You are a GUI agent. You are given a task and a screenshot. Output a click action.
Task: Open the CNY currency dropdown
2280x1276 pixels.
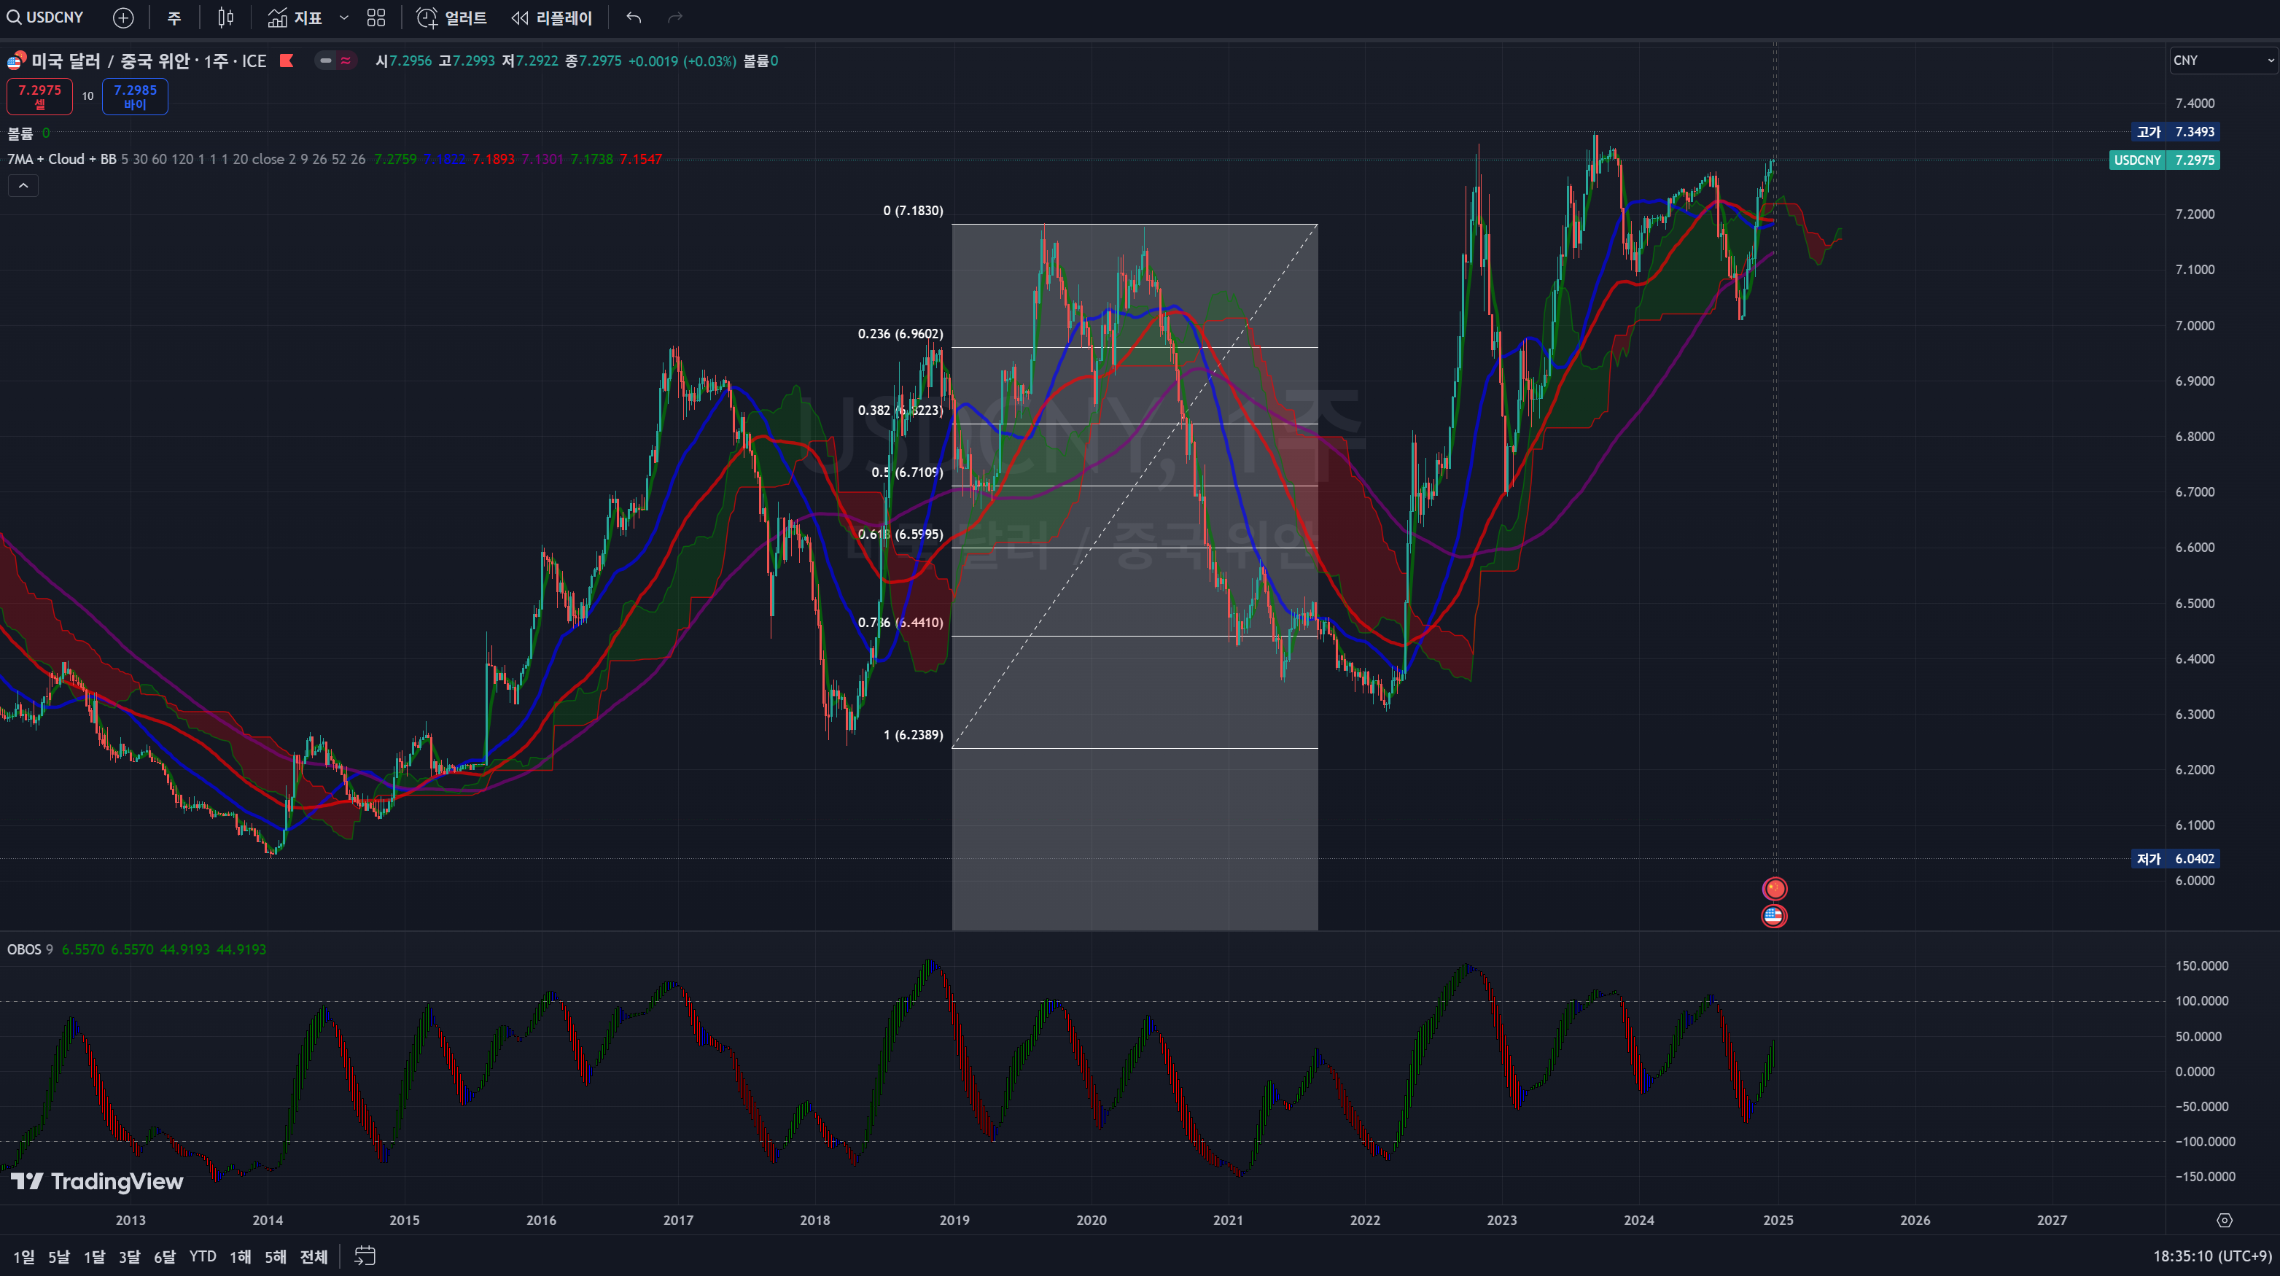[x=2223, y=61]
